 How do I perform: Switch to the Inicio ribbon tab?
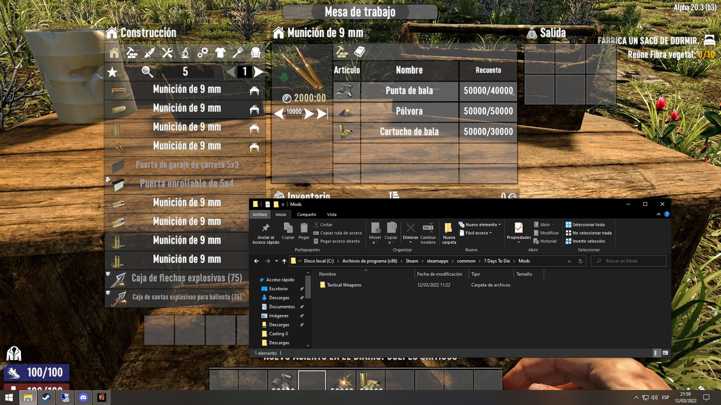pos(281,214)
